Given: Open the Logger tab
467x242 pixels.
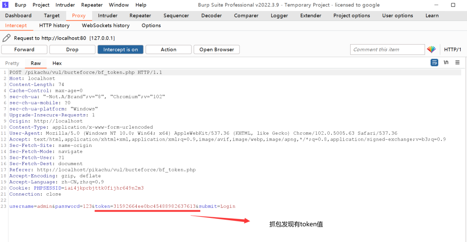Looking at the screenshot, I should point(280,16).
